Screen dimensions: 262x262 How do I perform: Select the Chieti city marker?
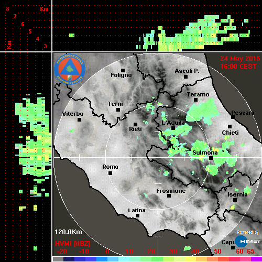[230, 126]
